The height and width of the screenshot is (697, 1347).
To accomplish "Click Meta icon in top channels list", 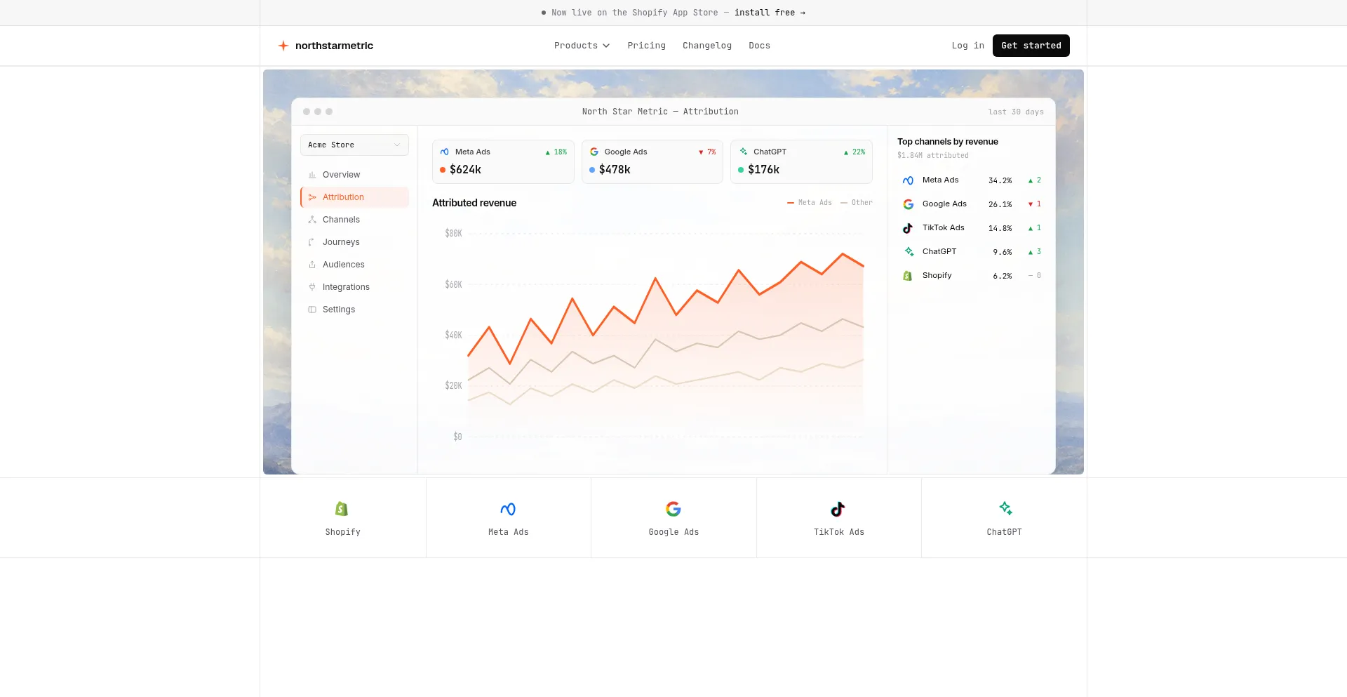I will pyautogui.click(x=908, y=180).
